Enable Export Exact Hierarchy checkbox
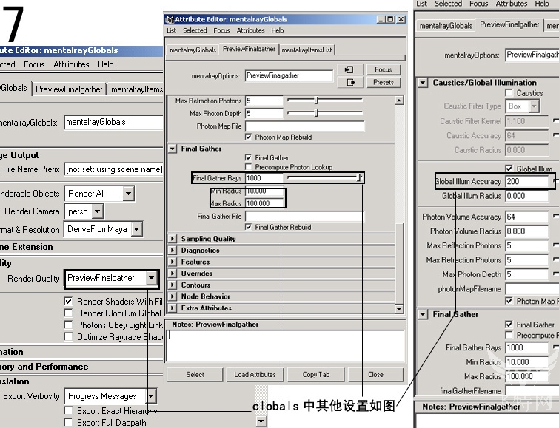This screenshot has height=428, width=559. [x=68, y=410]
